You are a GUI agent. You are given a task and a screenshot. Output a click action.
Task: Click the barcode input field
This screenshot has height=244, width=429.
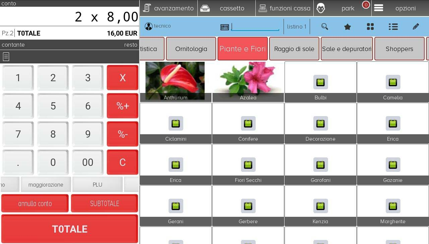tap(255, 27)
